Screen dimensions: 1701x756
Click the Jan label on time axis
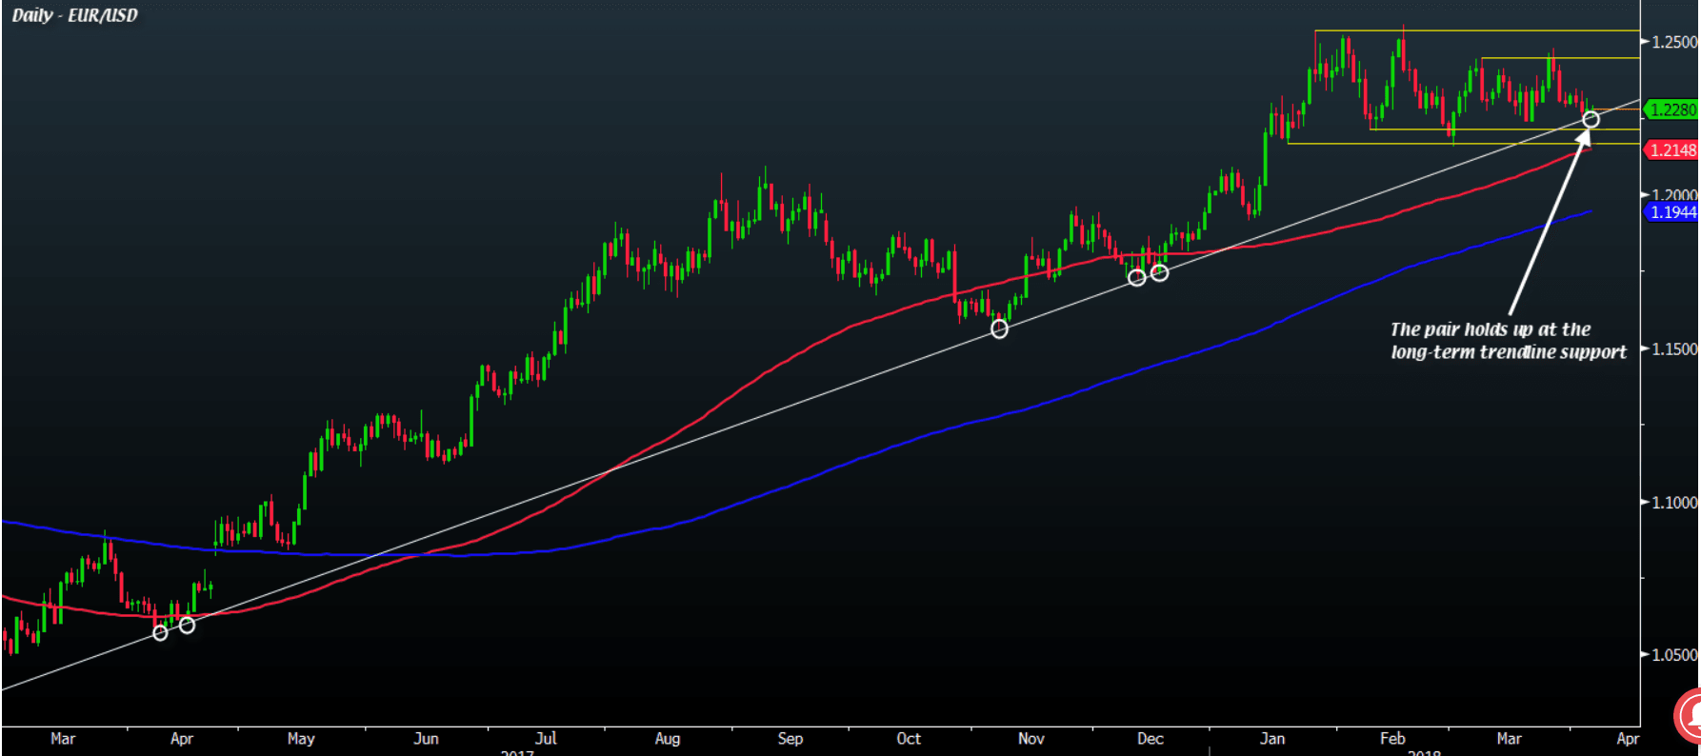(x=1272, y=739)
